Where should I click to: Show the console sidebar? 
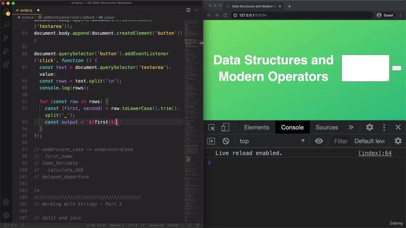tap(211, 141)
